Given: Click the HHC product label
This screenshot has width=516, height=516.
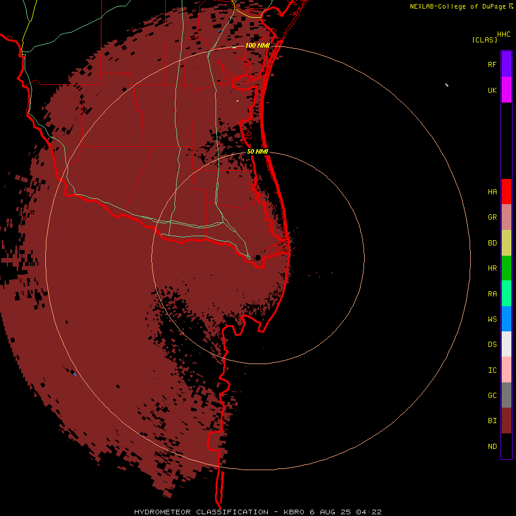Looking at the screenshot, I should [x=504, y=34].
